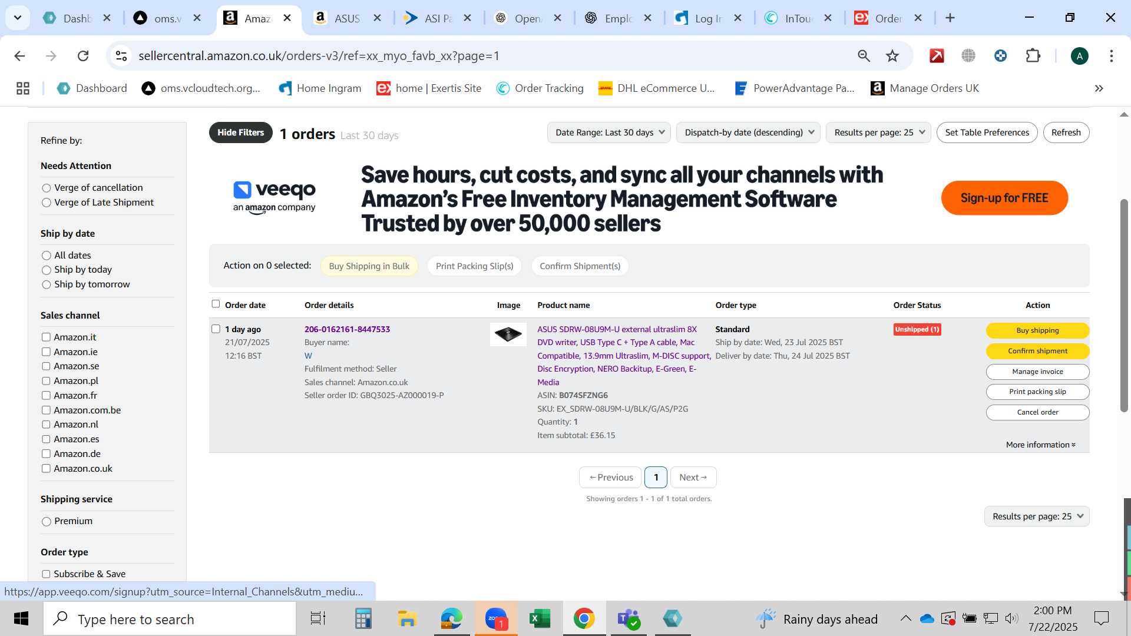Image resolution: width=1131 pixels, height=636 pixels.
Task: Open notification center icon
Action: point(1101,618)
